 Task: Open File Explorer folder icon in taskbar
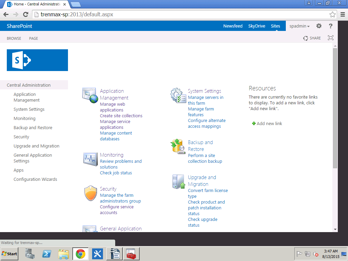64,254
